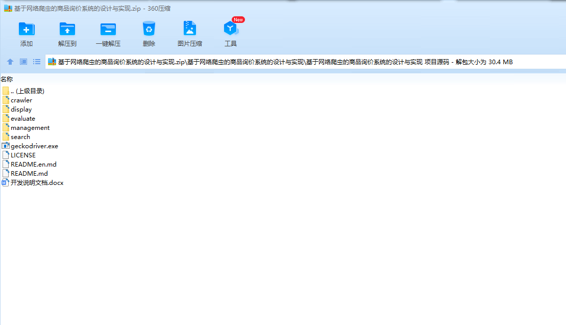
Task: Click the search folder icon
Action: click(6, 137)
